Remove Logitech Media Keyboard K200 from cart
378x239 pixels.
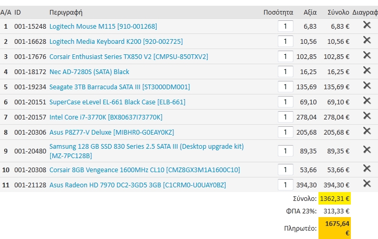pyautogui.click(x=367, y=40)
